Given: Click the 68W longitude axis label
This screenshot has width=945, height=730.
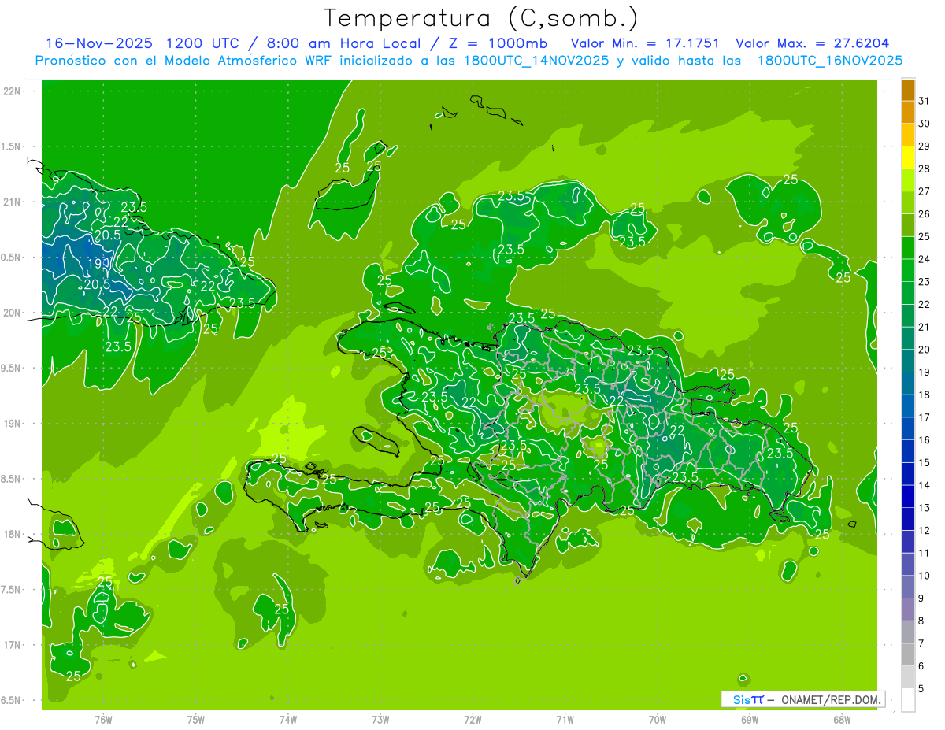Looking at the screenshot, I should (842, 719).
